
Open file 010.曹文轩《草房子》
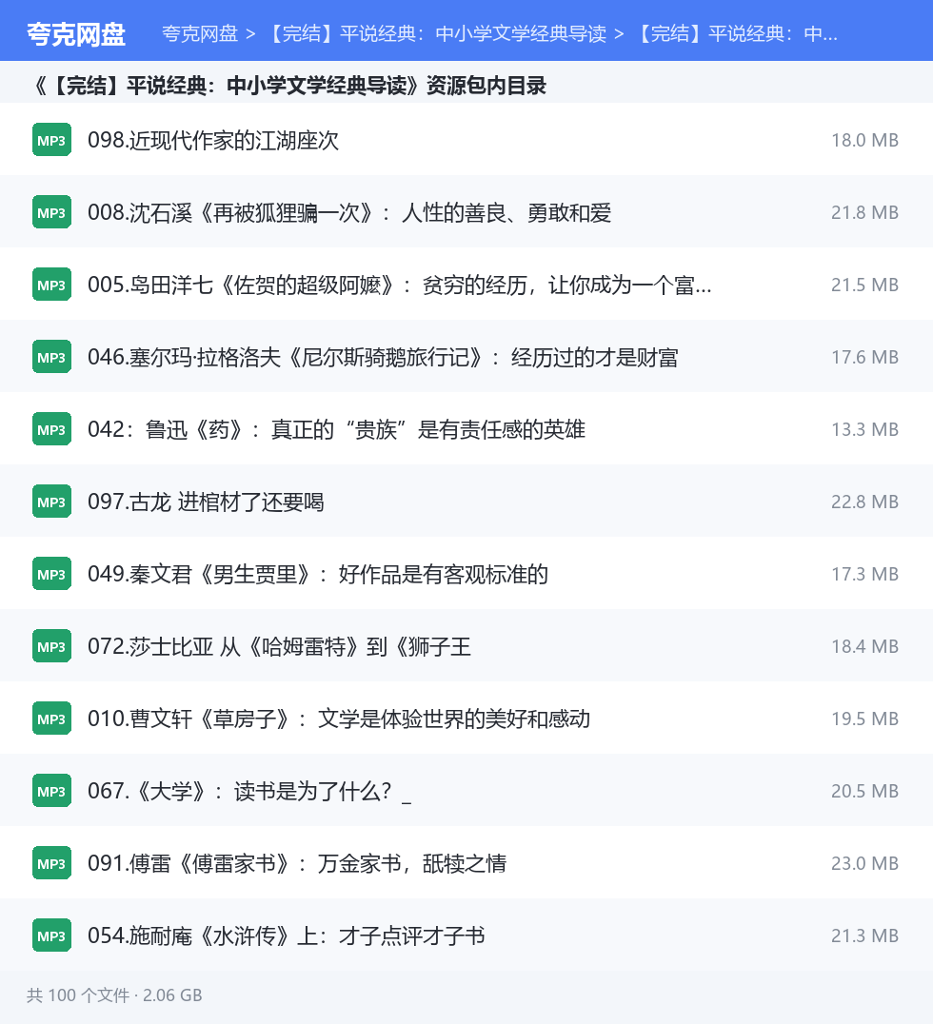click(339, 719)
